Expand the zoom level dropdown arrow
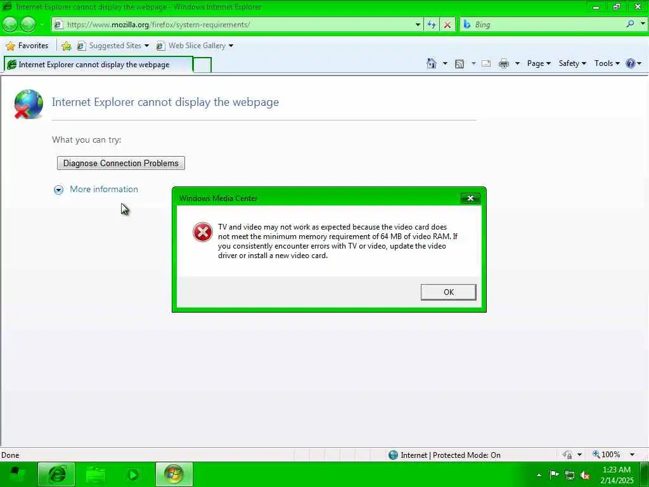Viewport: 649px width, 487px height. [632, 455]
